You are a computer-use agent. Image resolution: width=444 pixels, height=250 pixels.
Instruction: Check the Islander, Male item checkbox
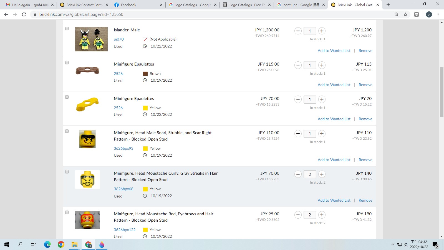(67, 28)
